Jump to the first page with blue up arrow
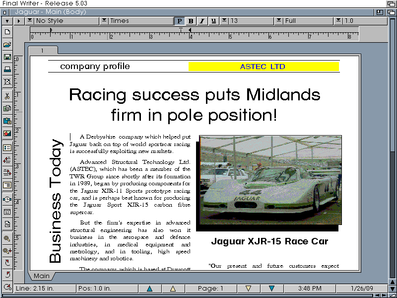 point(150,289)
